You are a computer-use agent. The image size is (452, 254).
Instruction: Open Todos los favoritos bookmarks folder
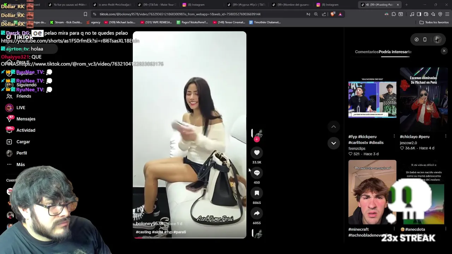tap(434, 22)
